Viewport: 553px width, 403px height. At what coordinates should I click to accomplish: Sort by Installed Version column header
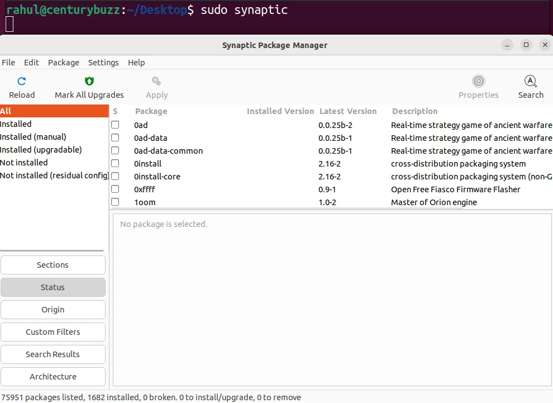[x=280, y=111]
